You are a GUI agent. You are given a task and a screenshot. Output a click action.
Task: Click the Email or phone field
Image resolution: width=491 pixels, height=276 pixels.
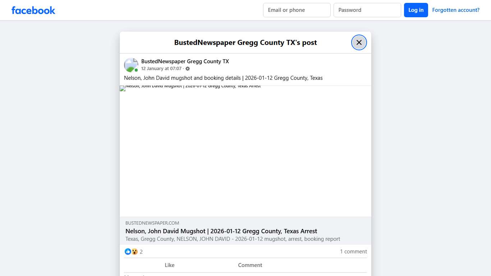(x=297, y=10)
